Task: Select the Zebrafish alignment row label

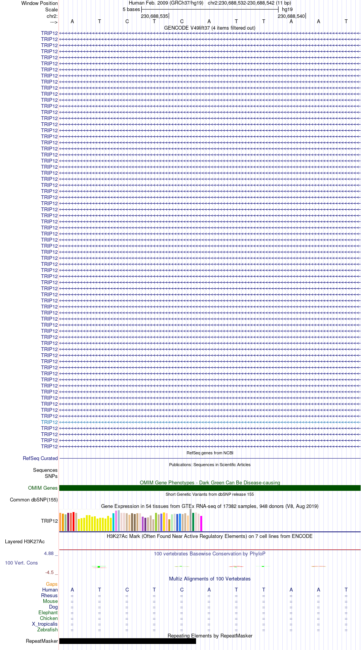Action: click(x=47, y=630)
